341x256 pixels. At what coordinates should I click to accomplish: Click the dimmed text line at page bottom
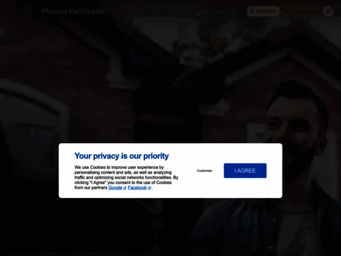pyautogui.click(x=85, y=254)
